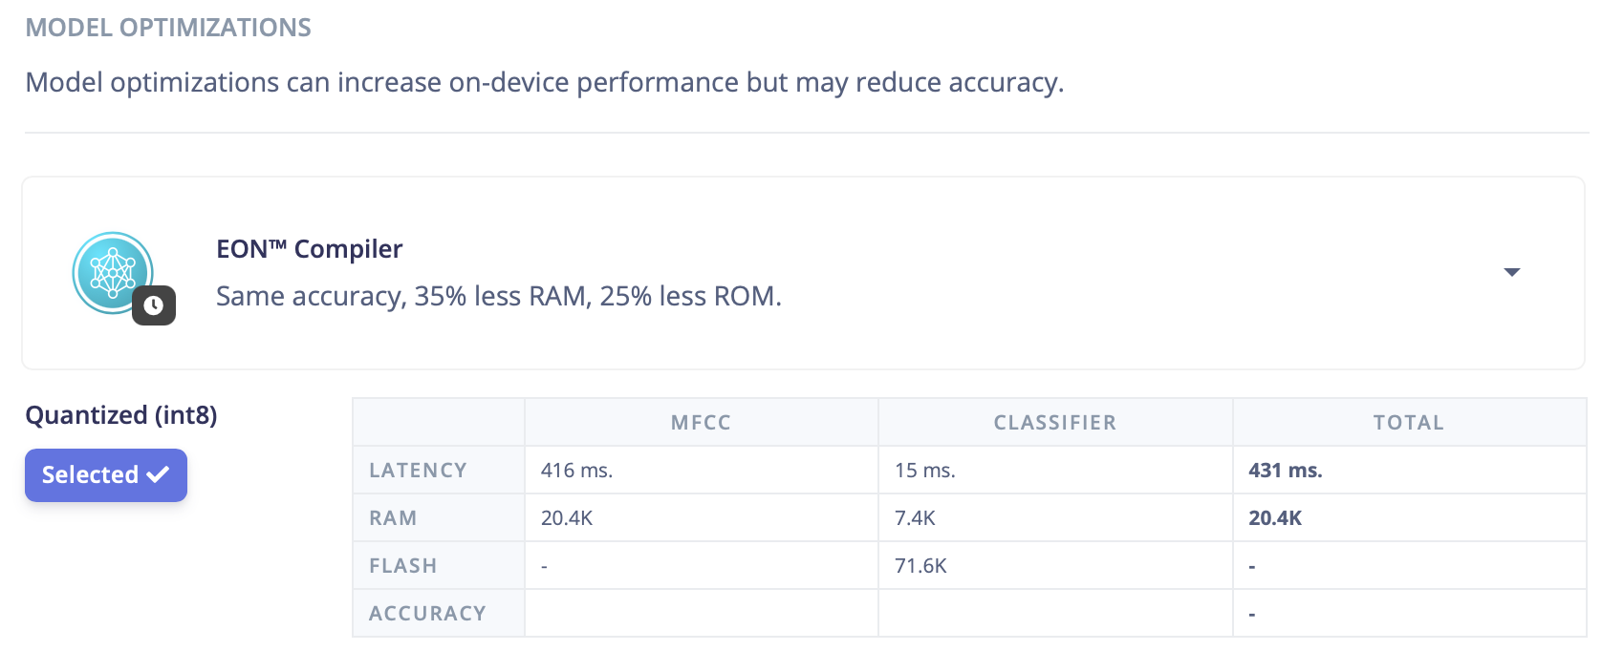The image size is (1602, 651).
Task: Click the TOTAL column header
Action: [x=1408, y=423]
